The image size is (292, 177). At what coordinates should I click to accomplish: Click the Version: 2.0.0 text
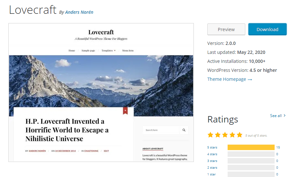tap(221, 43)
